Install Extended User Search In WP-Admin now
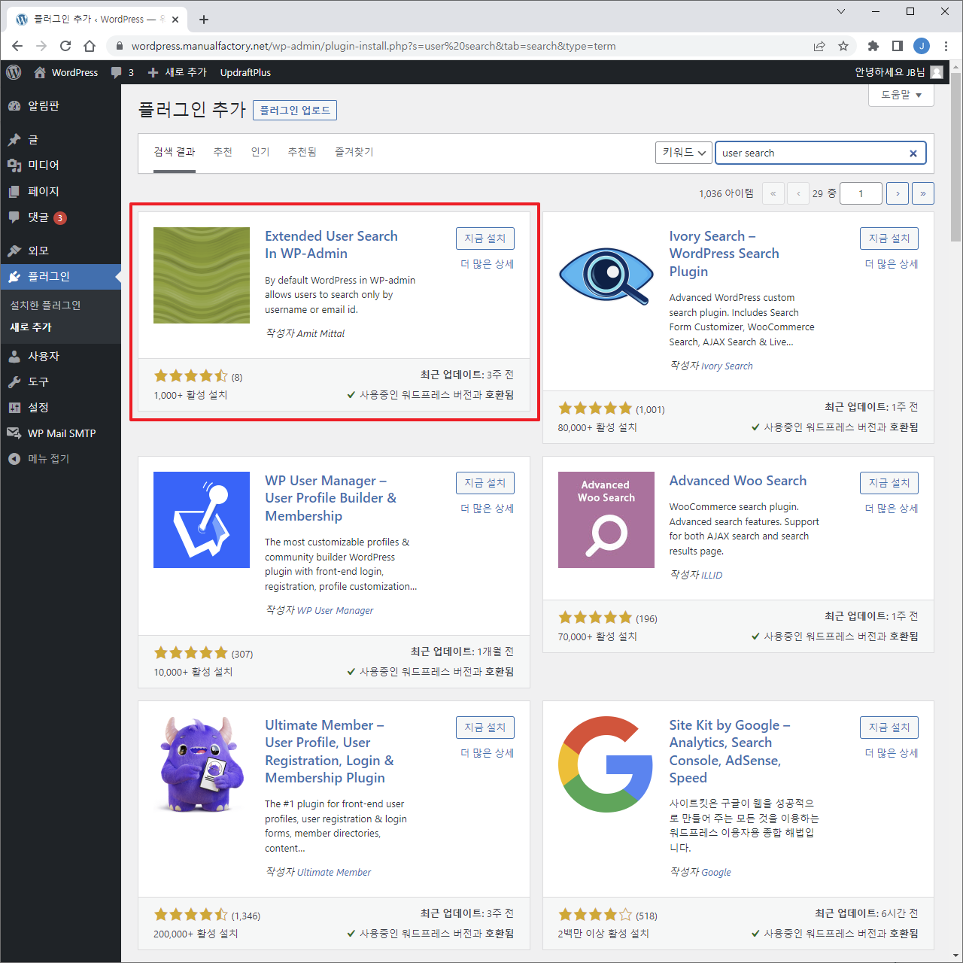The image size is (963, 963). (485, 238)
